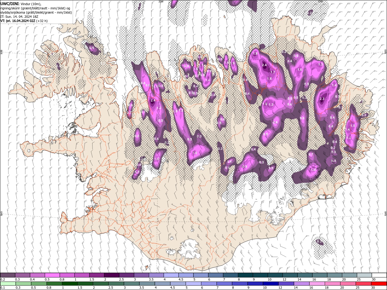Click the '12' label on snow scale
Image resolution: width=387 pixels, height=290 pixels.
click(x=284, y=279)
